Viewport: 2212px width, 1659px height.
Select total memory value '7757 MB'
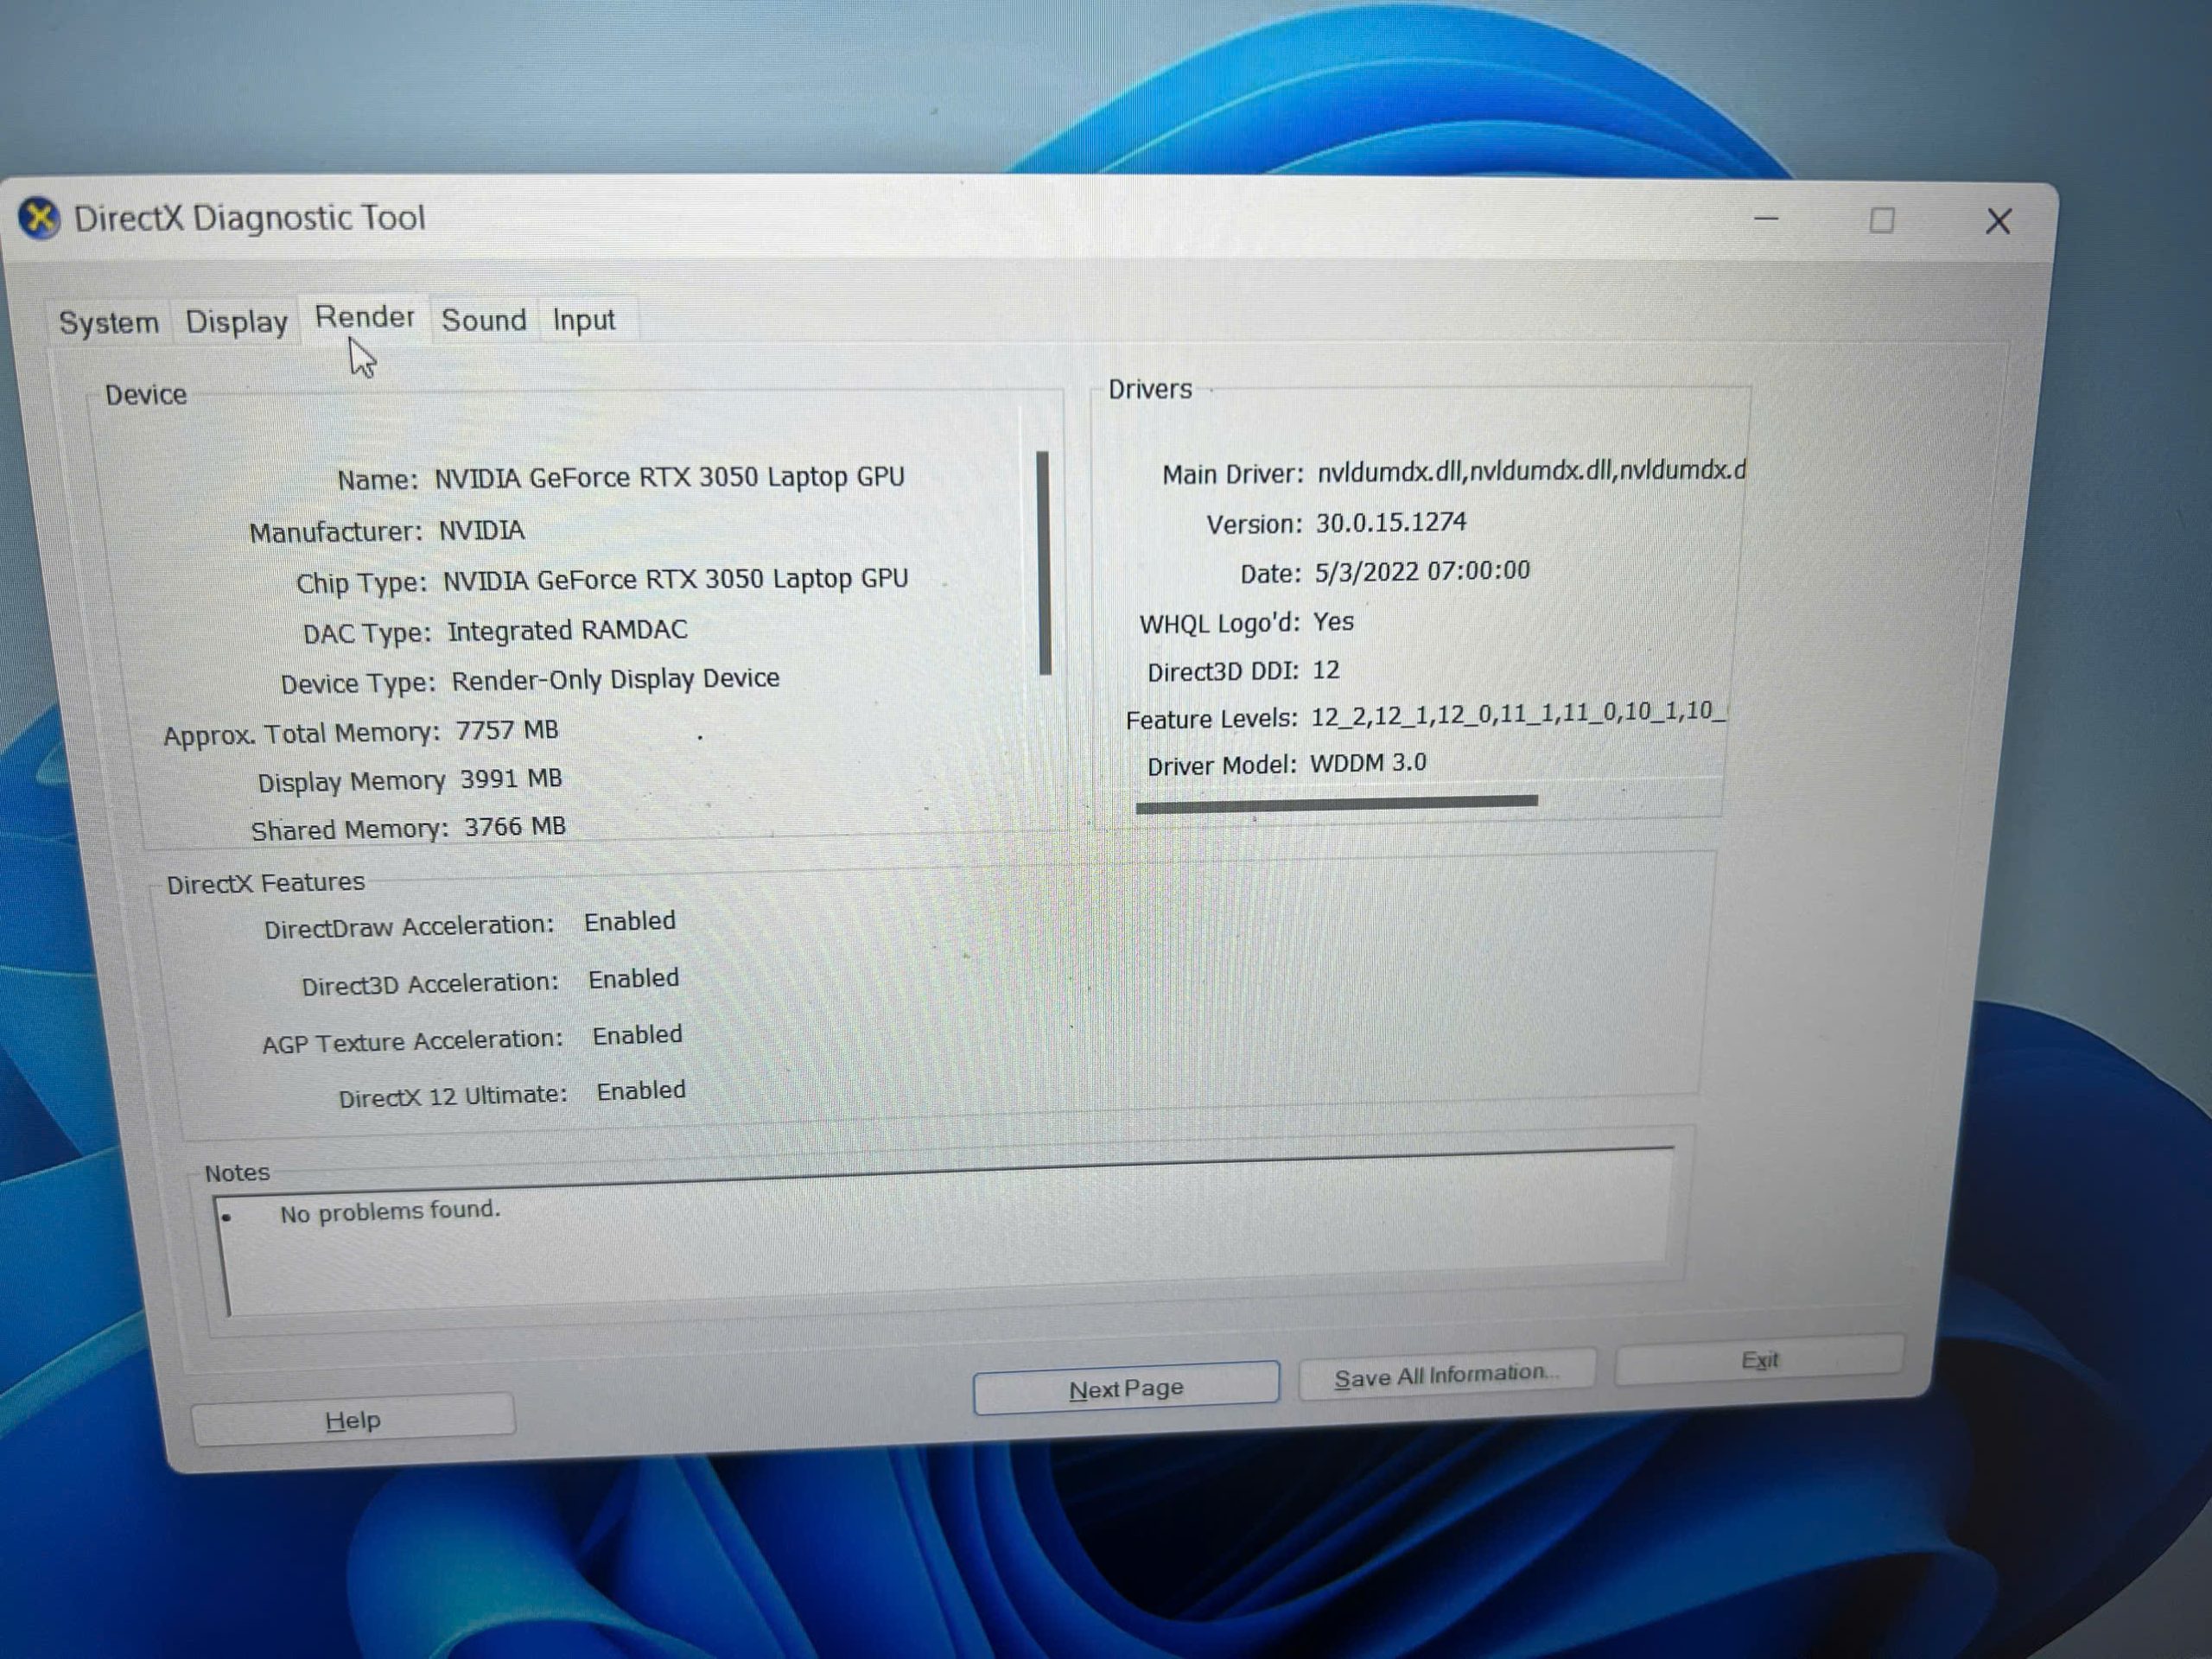(507, 730)
